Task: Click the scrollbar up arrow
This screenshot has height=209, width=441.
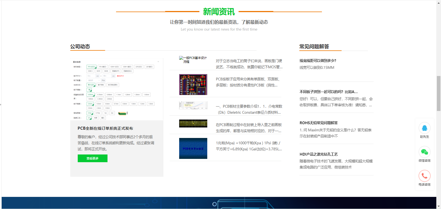Action: [439, 3]
